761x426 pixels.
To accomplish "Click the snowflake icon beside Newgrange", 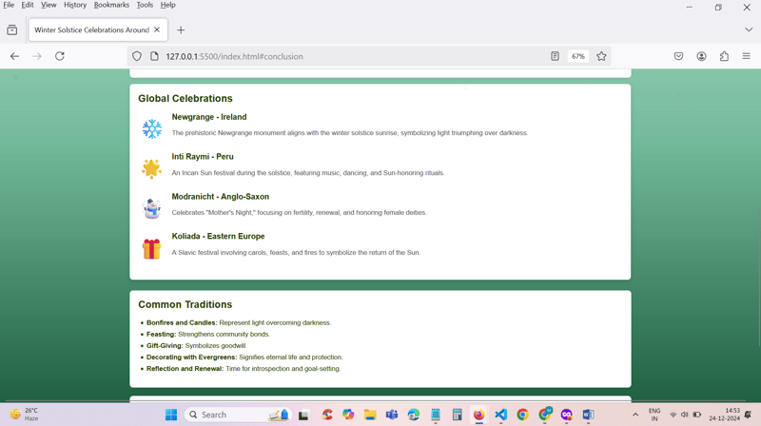I will 152,128.
